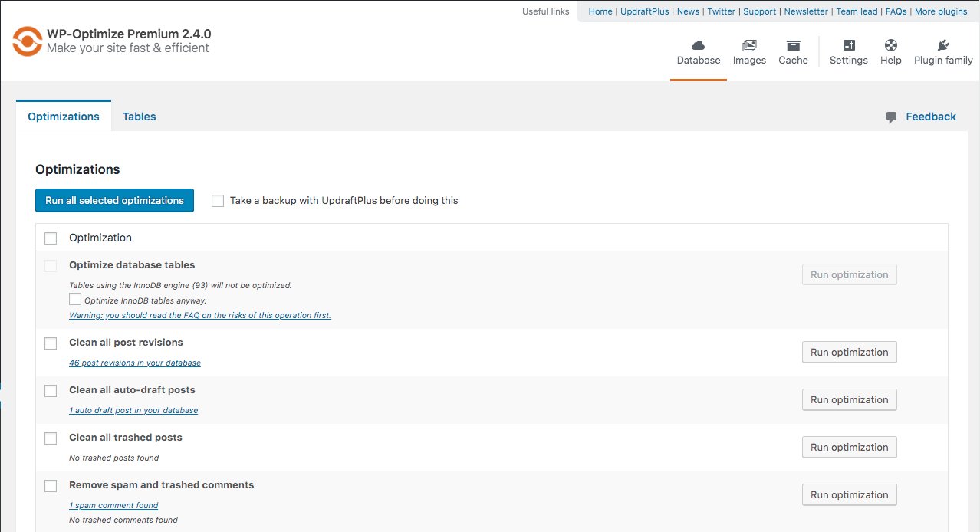This screenshot has width=980, height=532.
Task: Open the Help lifebuoy icon
Action: 891,45
